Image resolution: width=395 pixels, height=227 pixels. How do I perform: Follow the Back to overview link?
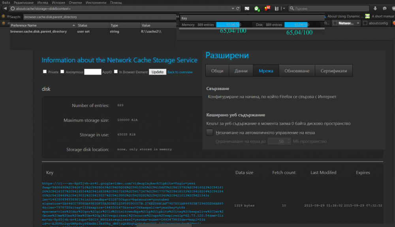pyautogui.click(x=180, y=72)
